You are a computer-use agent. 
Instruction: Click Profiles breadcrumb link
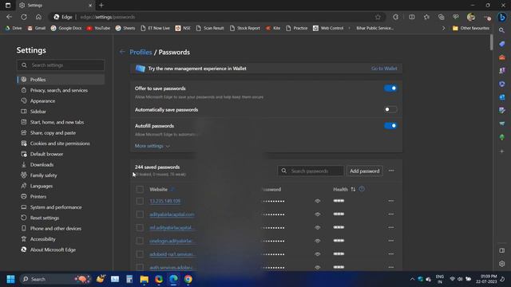pyautogui.click(x=141, y=52)
